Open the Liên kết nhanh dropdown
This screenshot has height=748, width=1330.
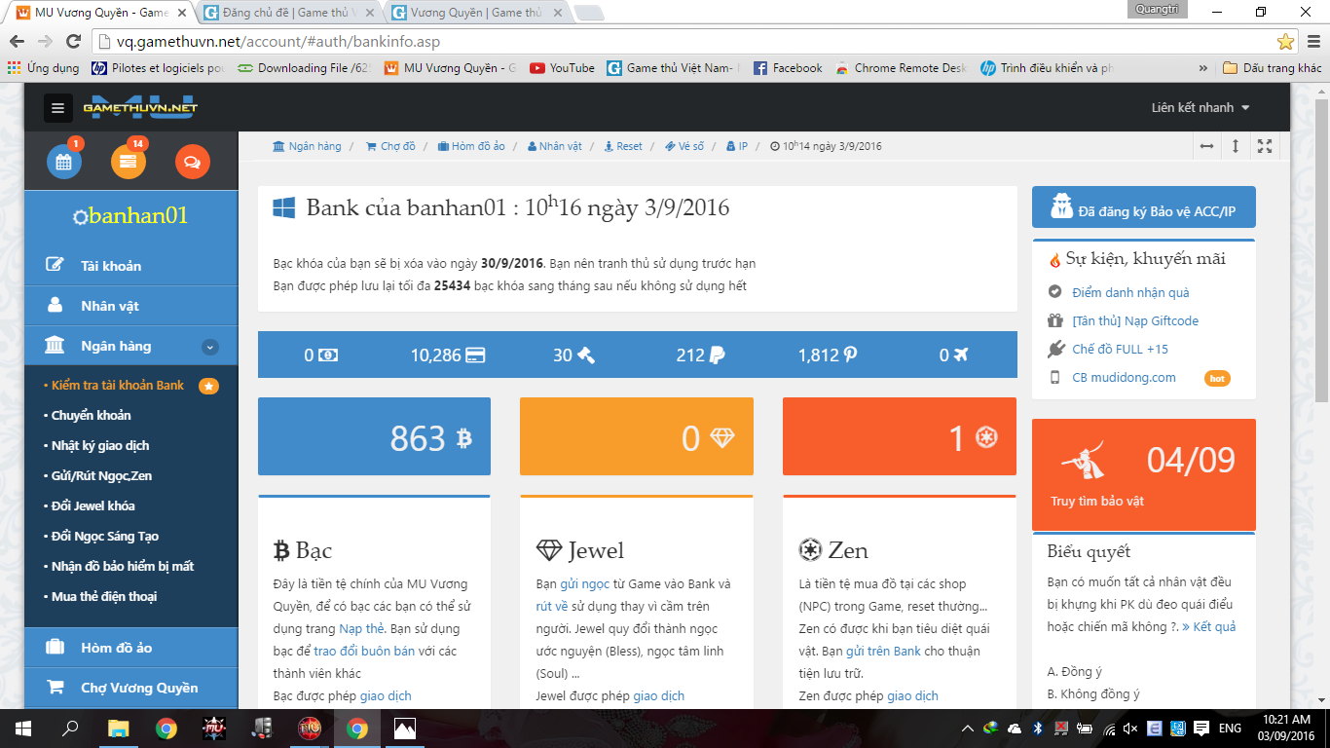[x=1200, y=108]
